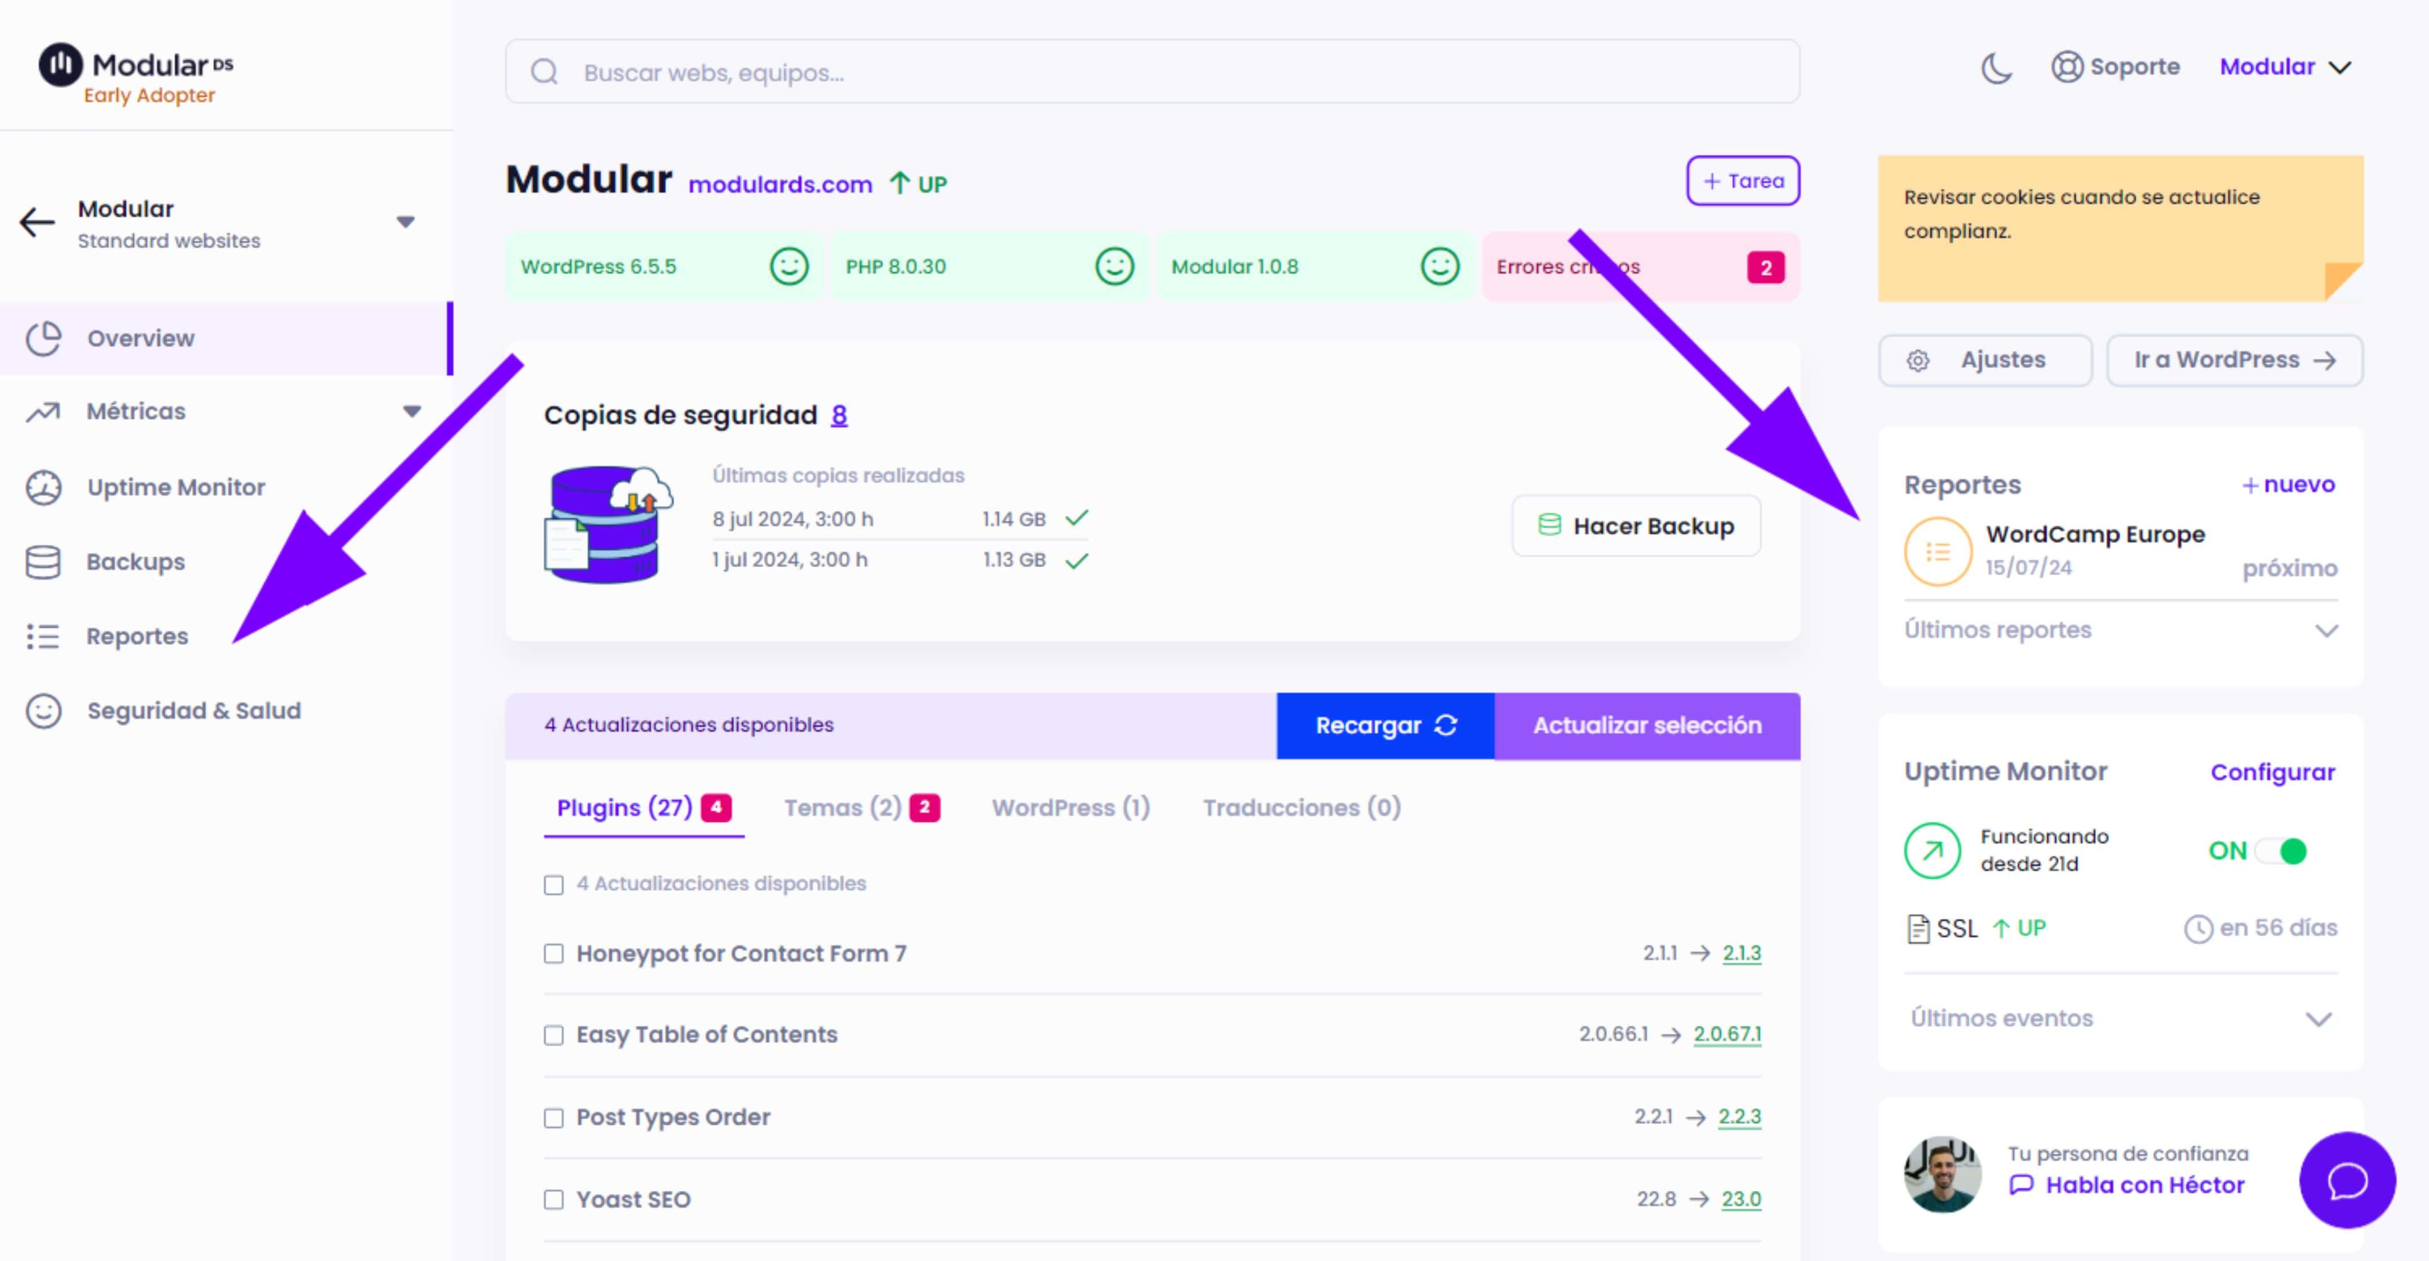Switch to the WordPress (1) tab
This screenshot has width=2429, height=1261.
click(1070, 808)
